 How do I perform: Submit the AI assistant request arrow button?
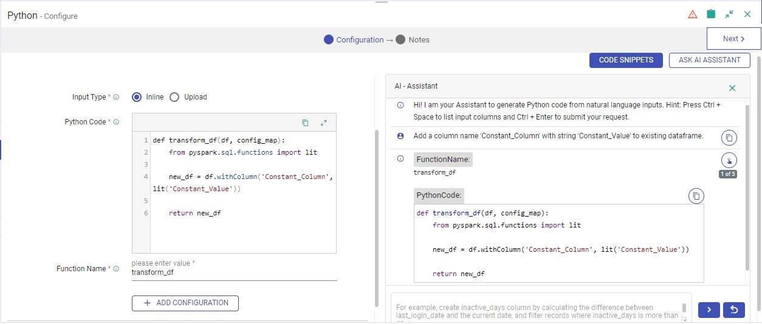tap(709, 309)
